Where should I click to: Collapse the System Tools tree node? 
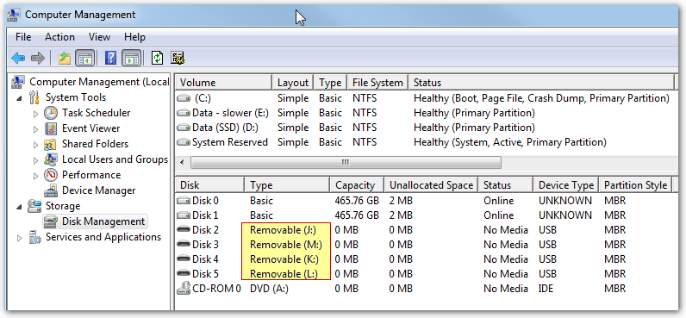coord(19,98)
